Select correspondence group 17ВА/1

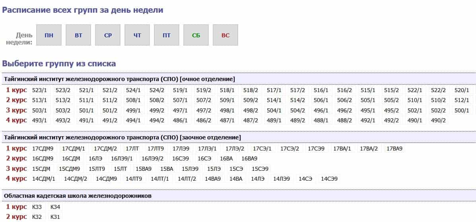342,149
